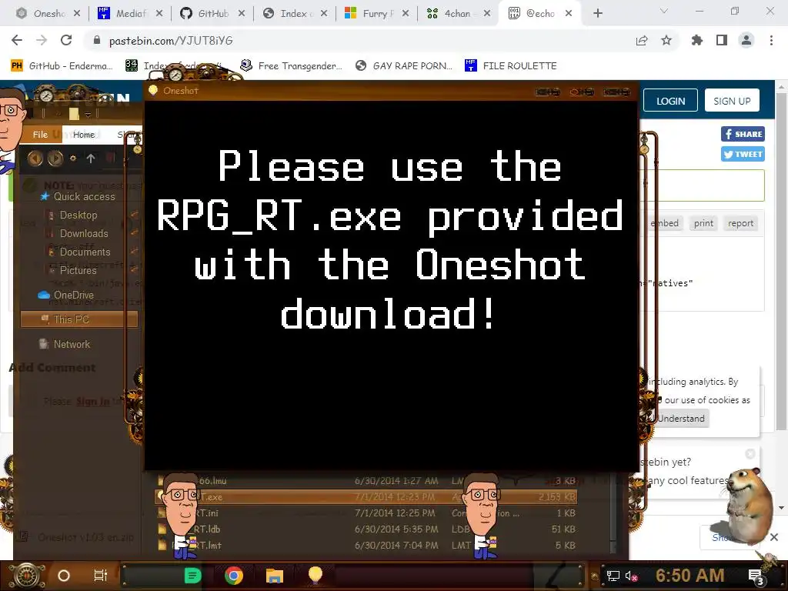The height and width of the screenshot is (591, 788).
Task: Click the Understand cookies button
Action: click(680, 418)
